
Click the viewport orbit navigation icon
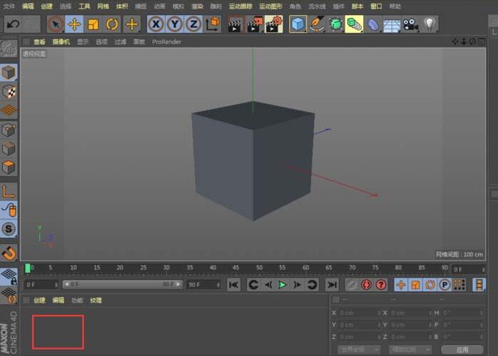click(472, 41)
